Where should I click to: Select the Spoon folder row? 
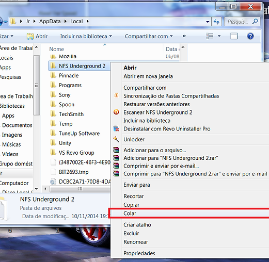(x=80, y=104)
